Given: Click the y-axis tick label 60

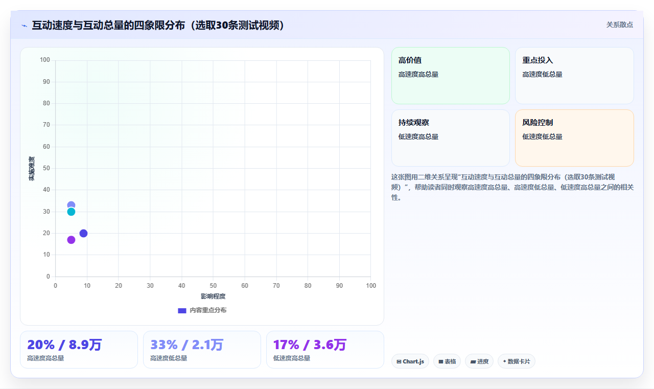Looking at the screenshot, I should [x=46, y=147].
